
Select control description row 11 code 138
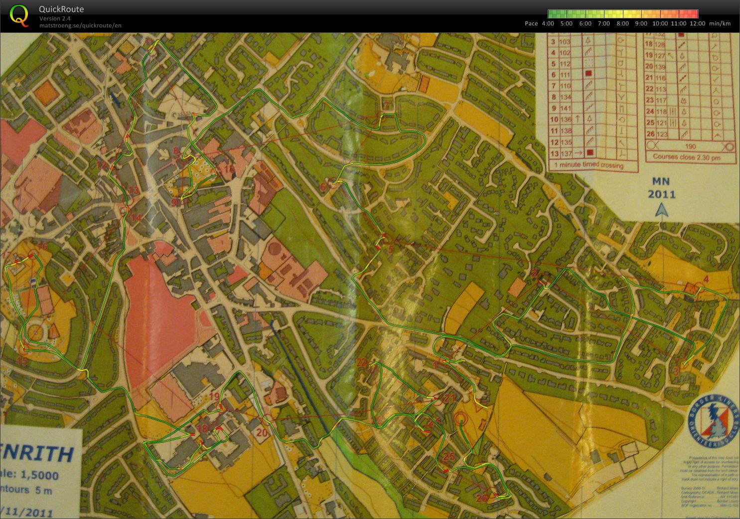[592, 131]
